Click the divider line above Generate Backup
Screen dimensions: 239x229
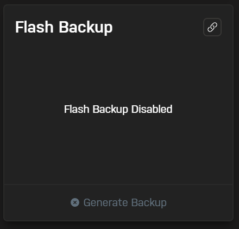pyautogui.click(x=118, y=185)
